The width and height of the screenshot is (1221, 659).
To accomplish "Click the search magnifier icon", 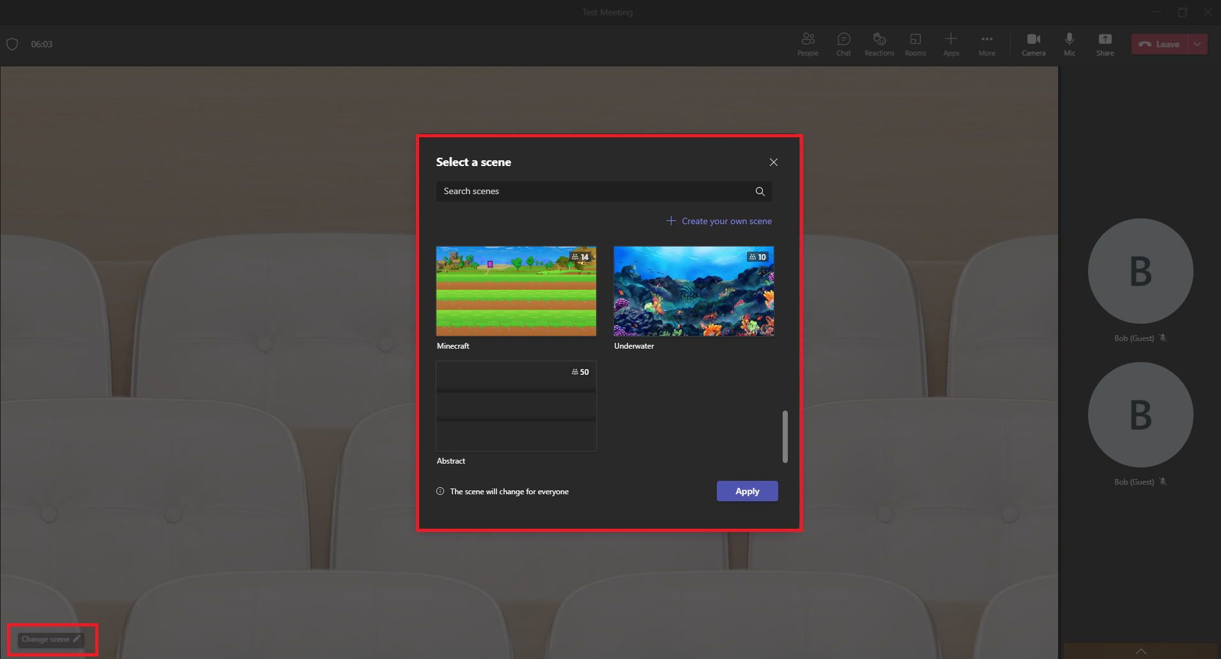I will click(760, 192).
